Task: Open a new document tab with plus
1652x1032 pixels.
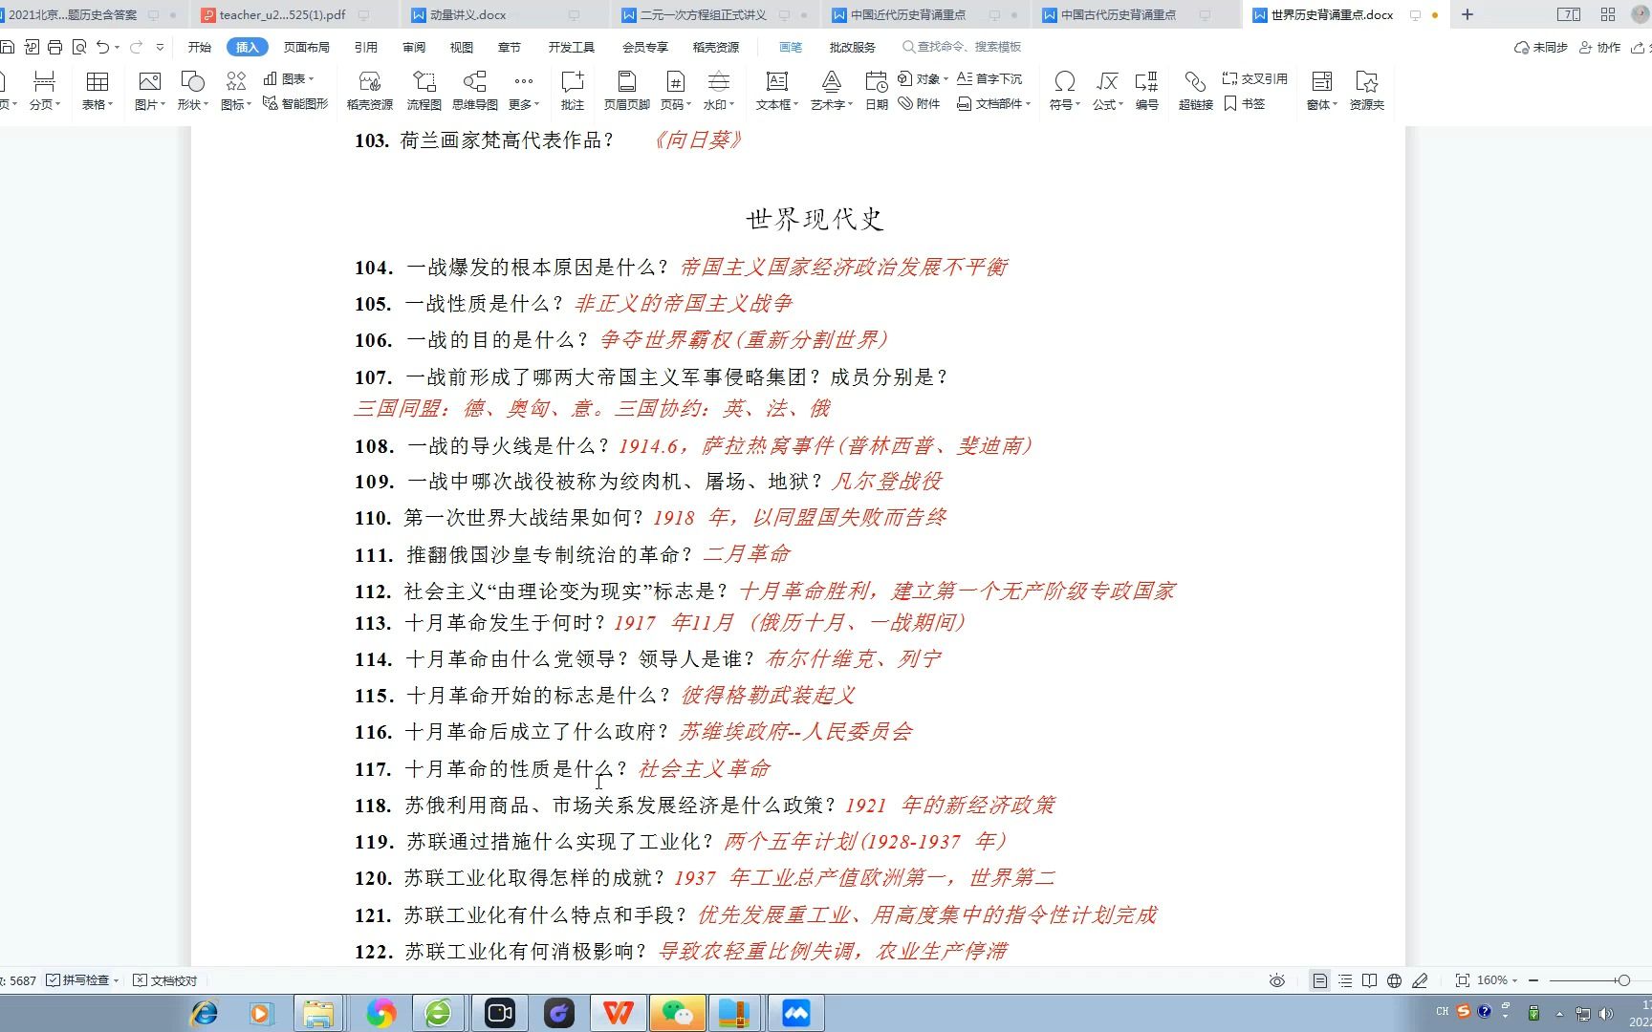Action: click(1467, 14)
